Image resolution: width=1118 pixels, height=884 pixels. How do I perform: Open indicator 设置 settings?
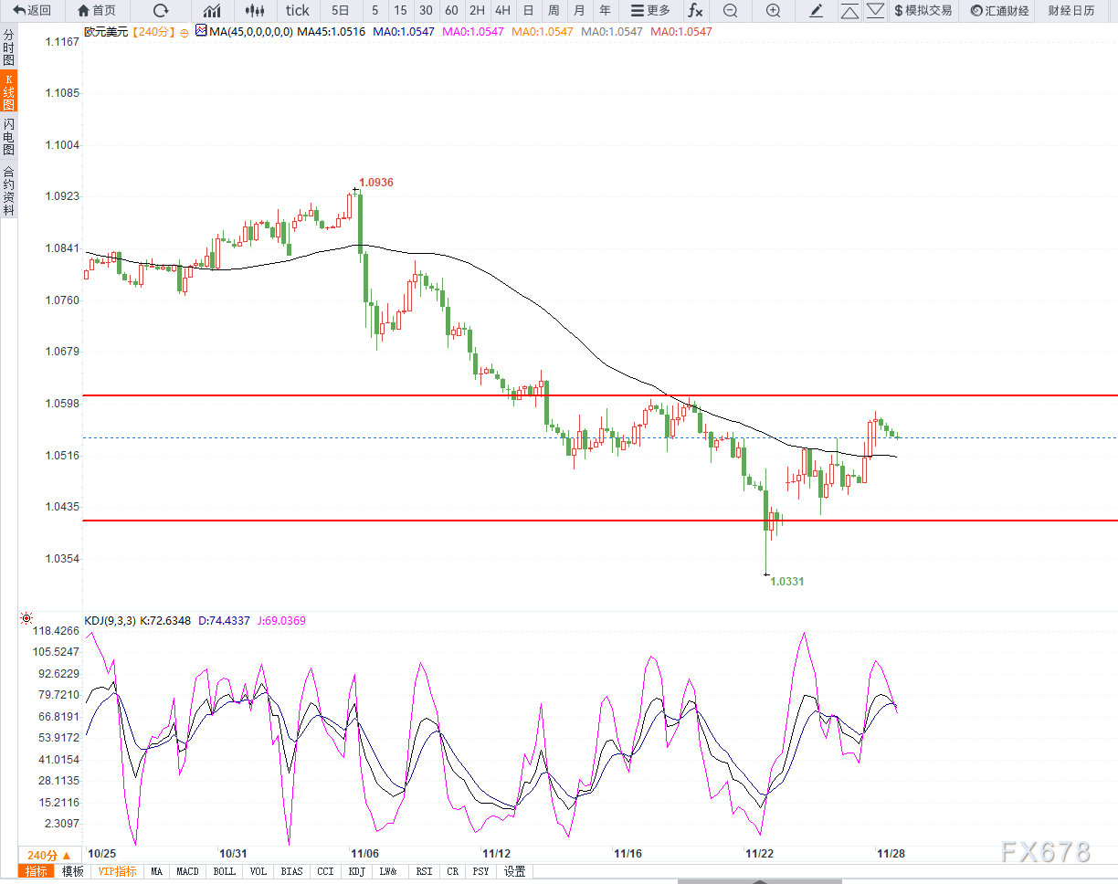(515, 872)
